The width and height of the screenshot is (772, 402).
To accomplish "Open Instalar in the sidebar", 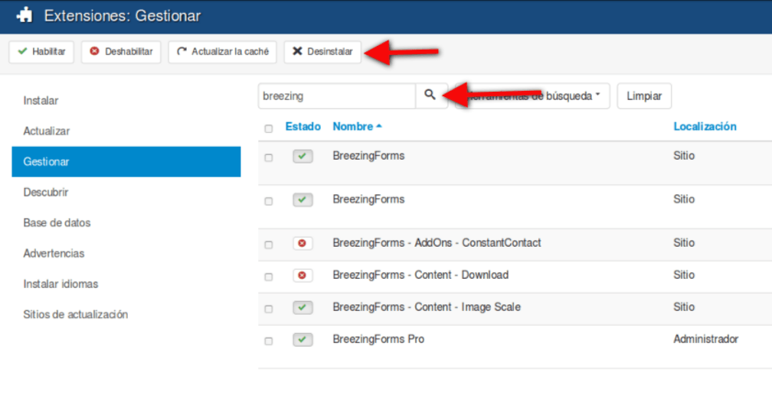I will (41, 101).
